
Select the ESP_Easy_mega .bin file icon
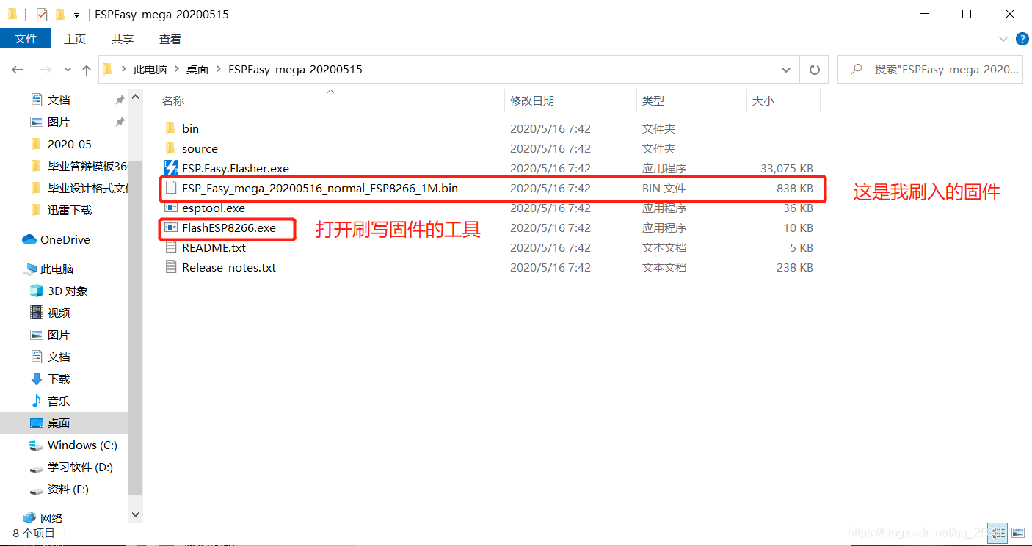coord(170,188)
